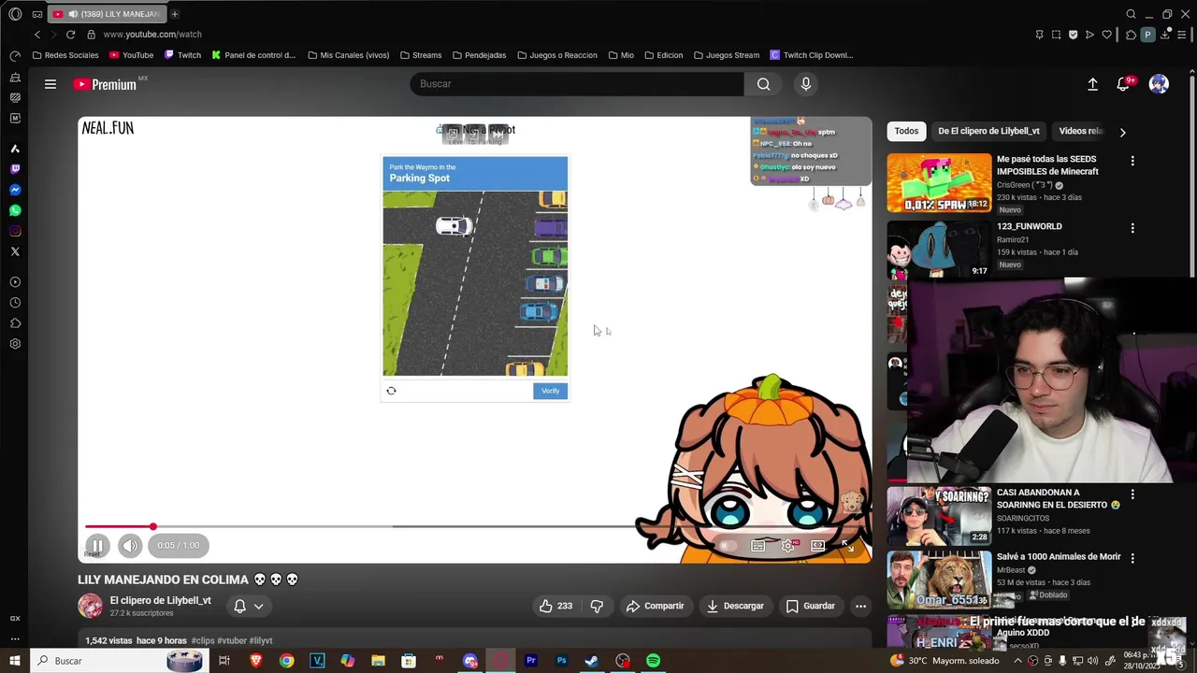Open a new browser tab with plus
Image resolution: width=1197 pixels, height=673 pixels.
[174, 14]
